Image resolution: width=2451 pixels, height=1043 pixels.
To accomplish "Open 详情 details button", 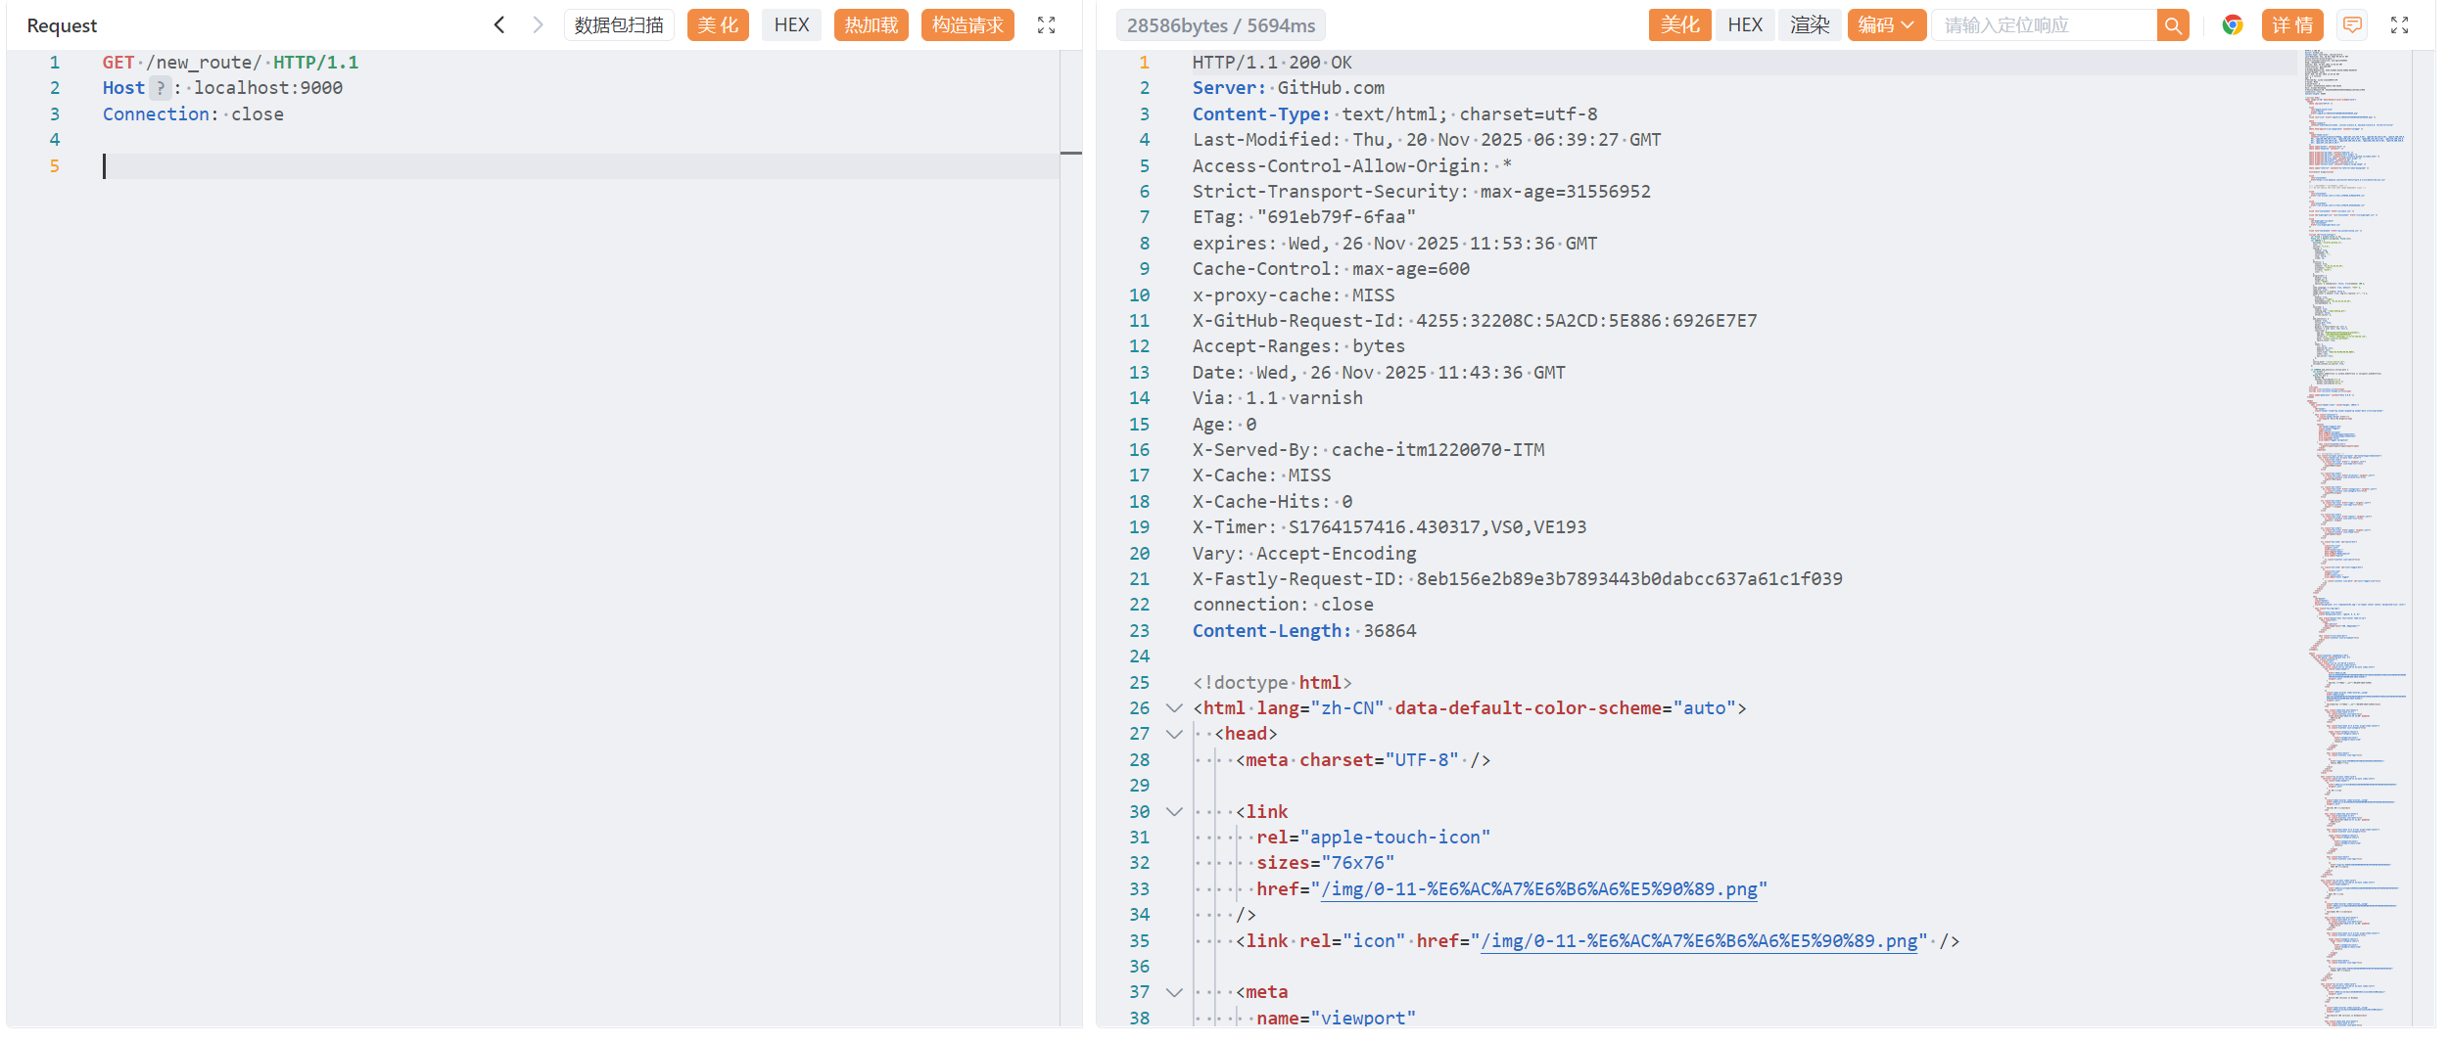I will (2292, 25).
